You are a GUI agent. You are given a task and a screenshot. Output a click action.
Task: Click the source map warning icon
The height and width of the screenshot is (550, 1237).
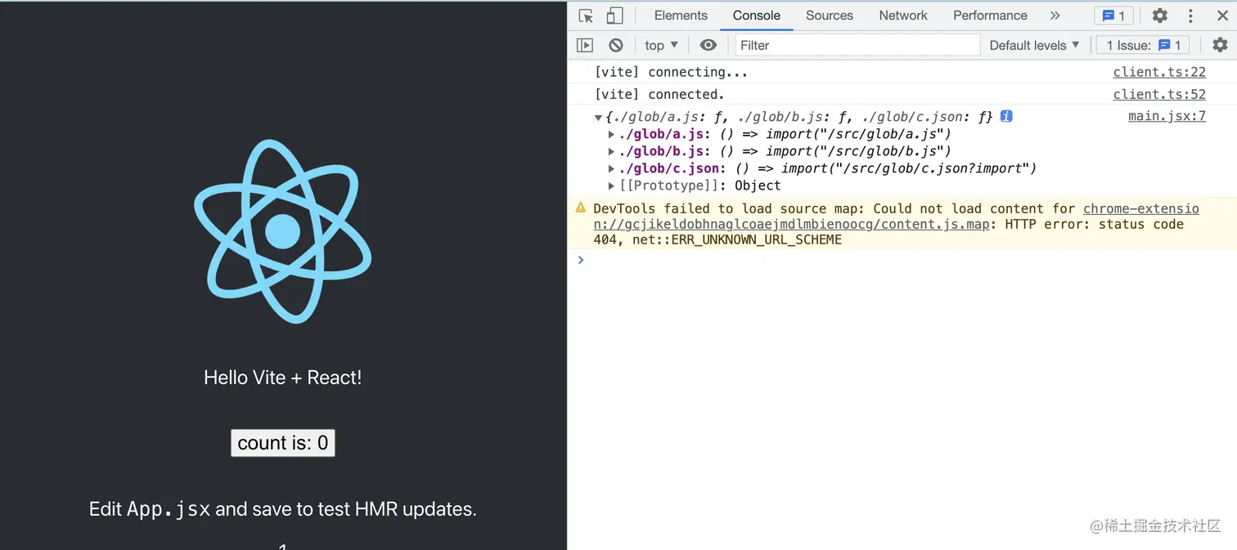click(581, 208)
